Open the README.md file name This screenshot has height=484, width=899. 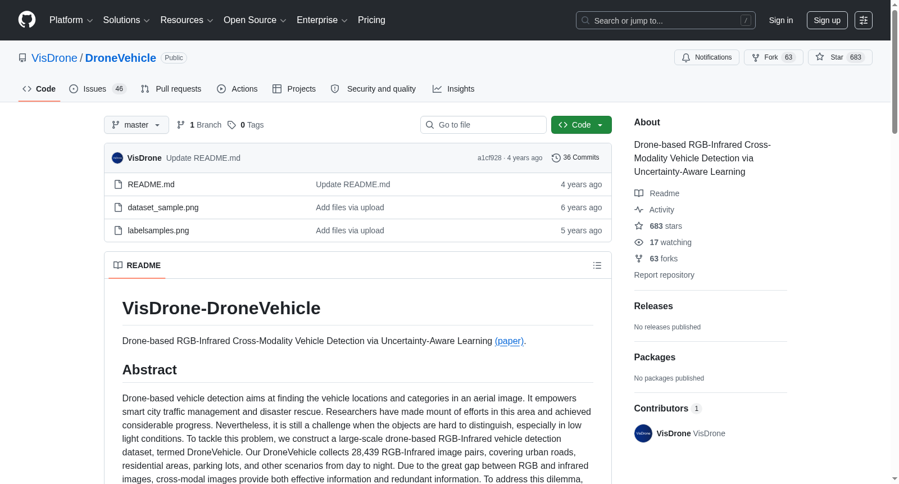[151, 184]
